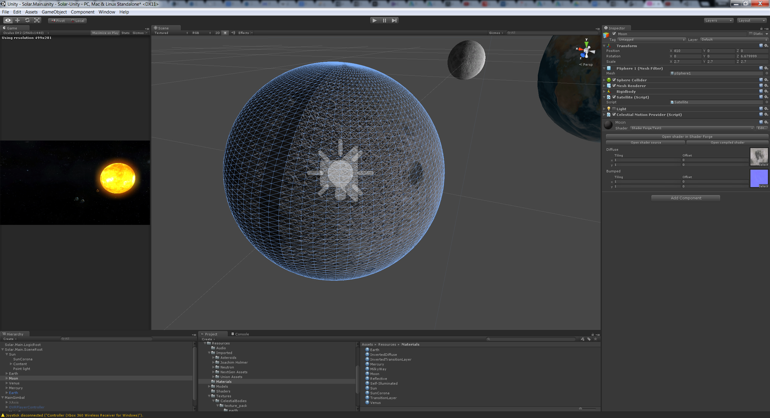Select the View (eye) tool
Screen dimensions: 770x418
pos(8,21)
